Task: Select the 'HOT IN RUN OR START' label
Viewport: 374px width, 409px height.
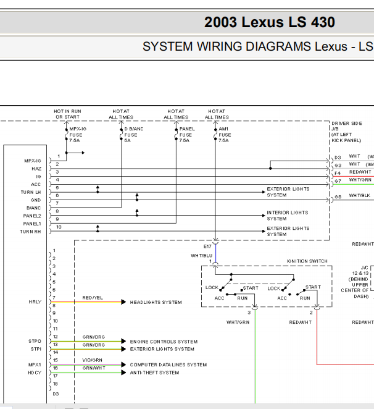Action: pyautogui.click(x=67, y=114)
